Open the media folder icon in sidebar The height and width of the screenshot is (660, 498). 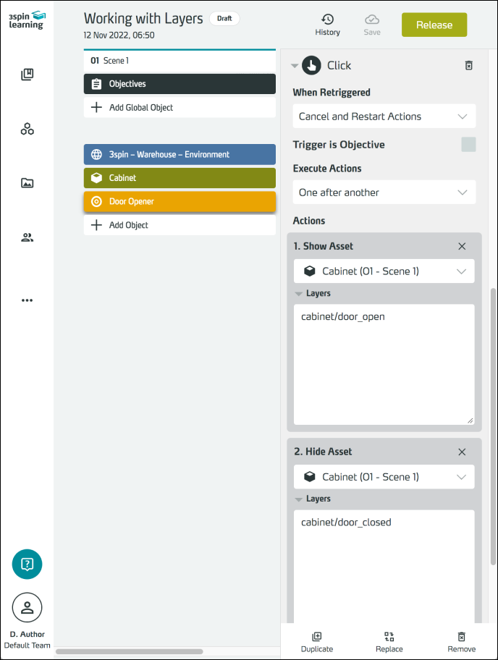click(28, 183)
